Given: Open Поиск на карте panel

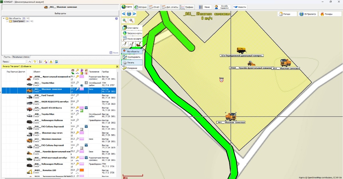Looking at the screenshot, I should tap(132, 39).
